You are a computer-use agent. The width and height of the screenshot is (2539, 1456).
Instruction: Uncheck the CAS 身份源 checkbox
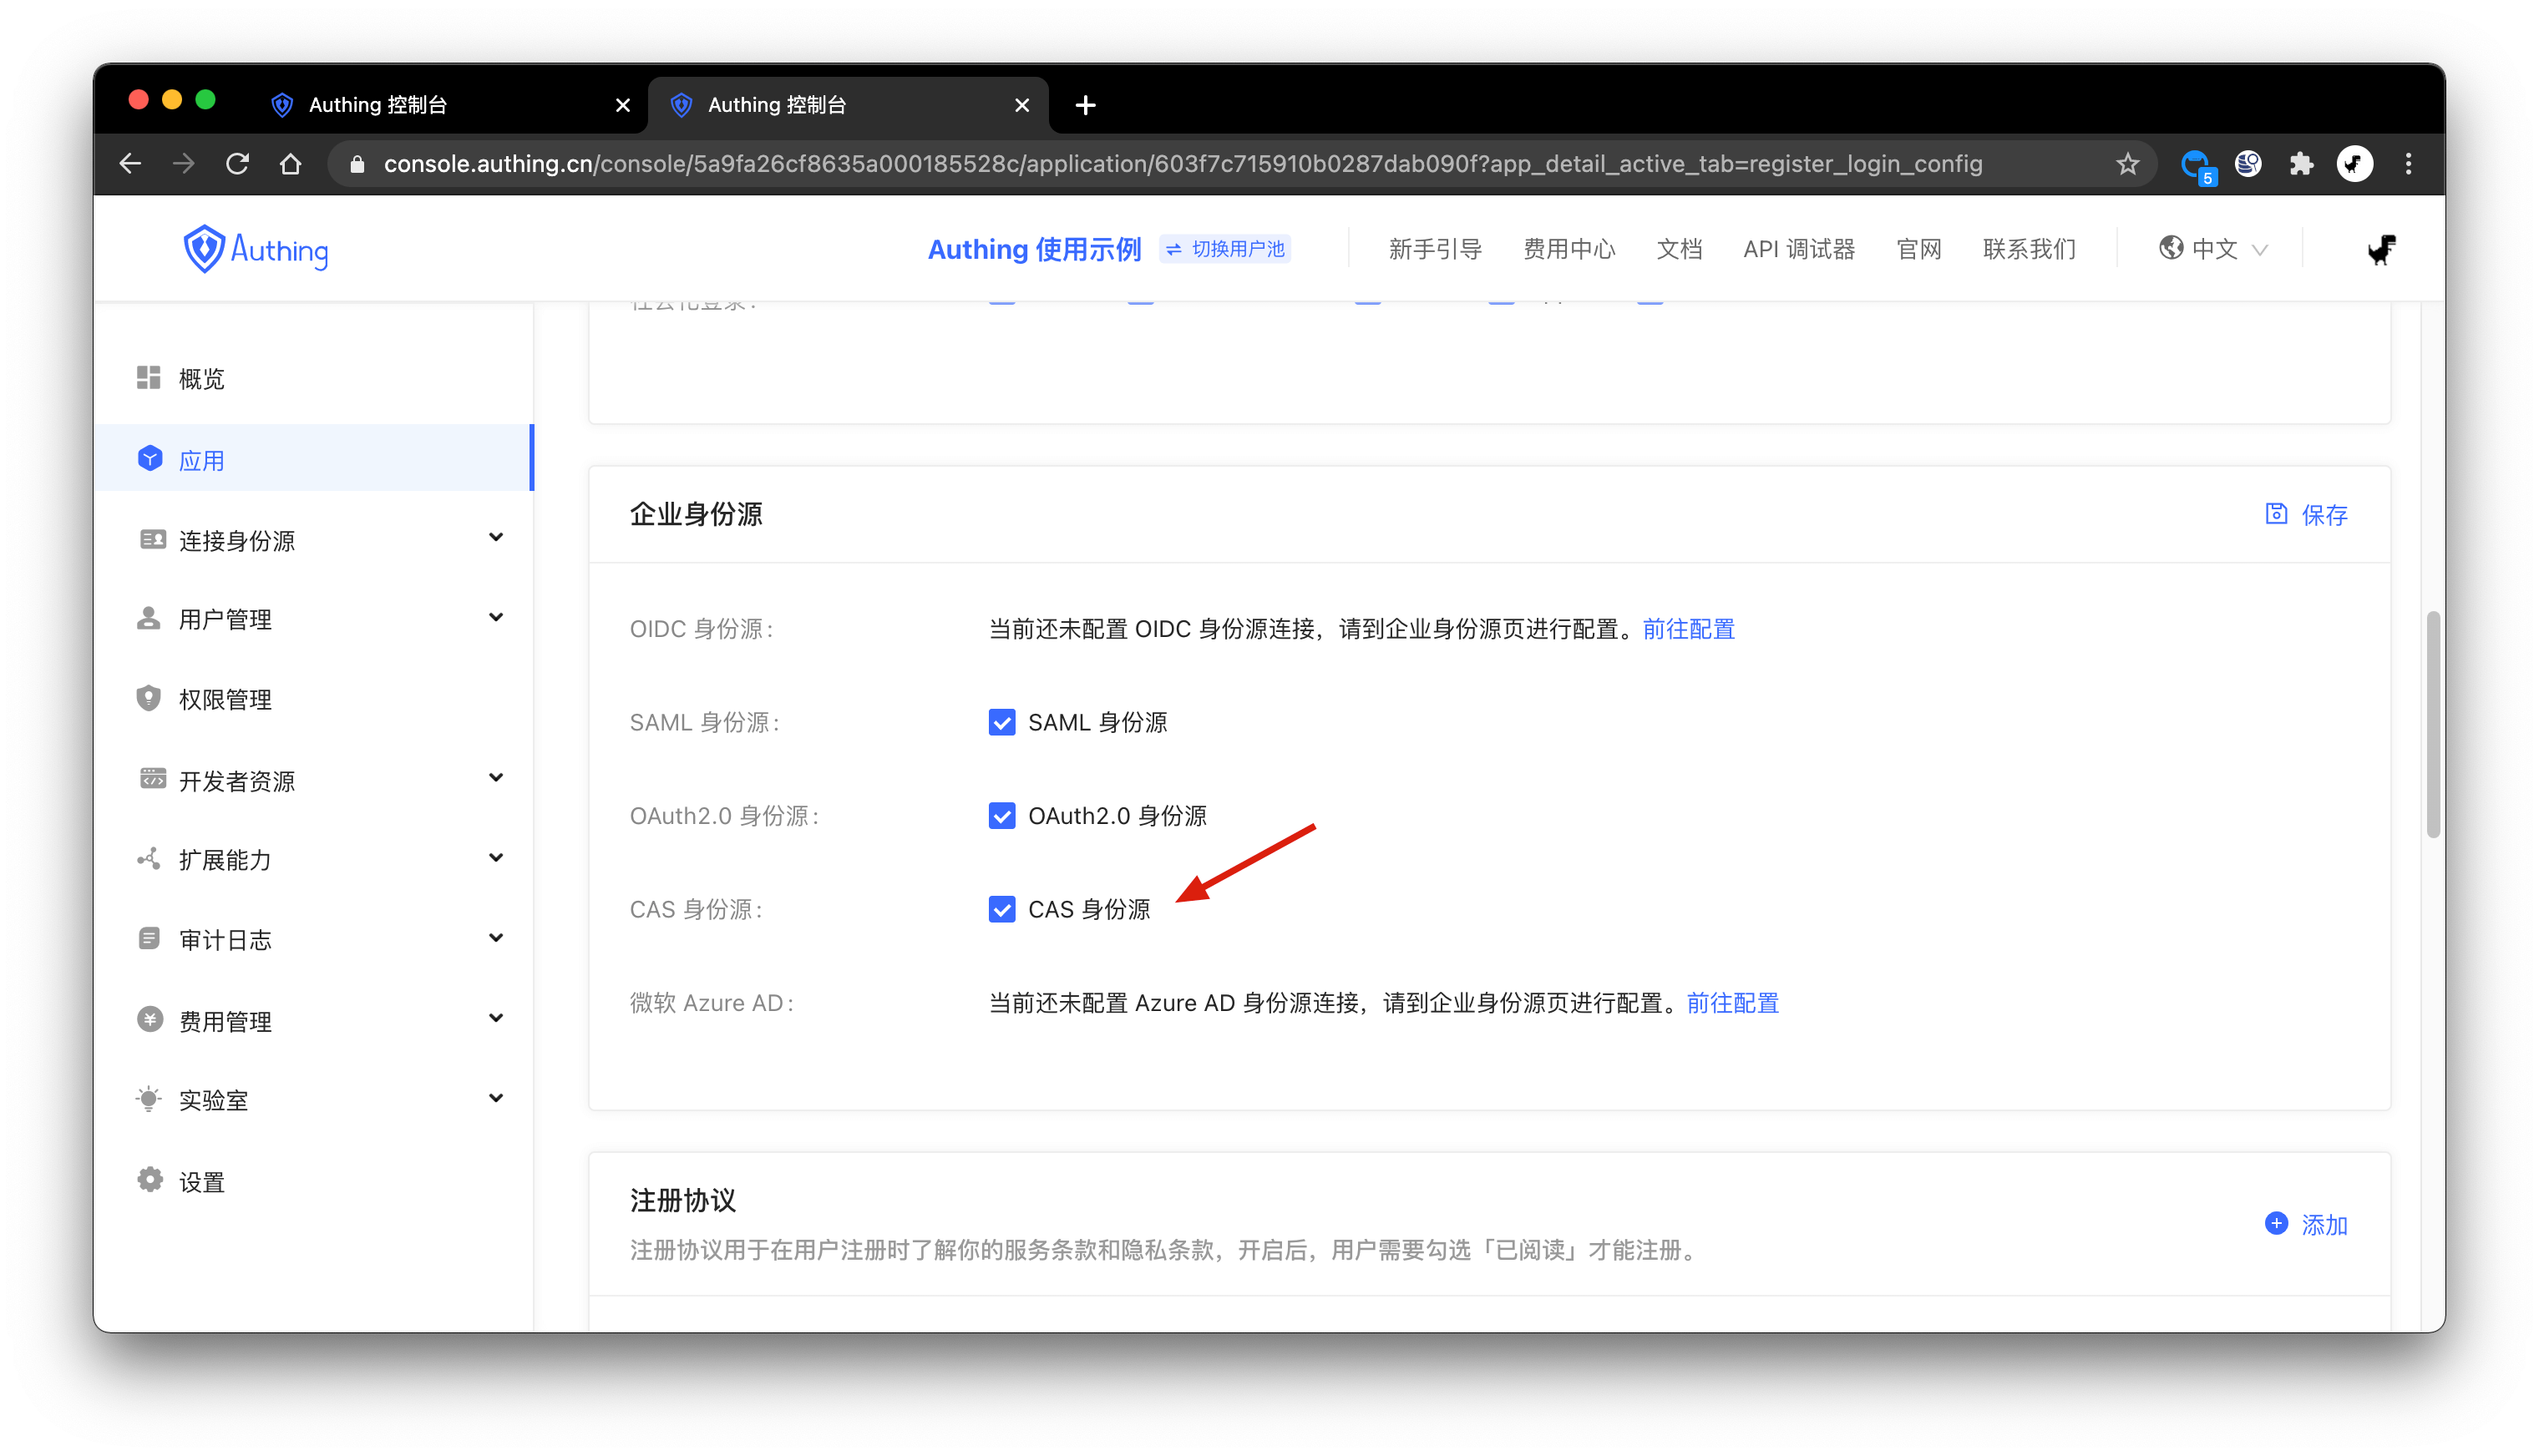(x=1001, y=909)
